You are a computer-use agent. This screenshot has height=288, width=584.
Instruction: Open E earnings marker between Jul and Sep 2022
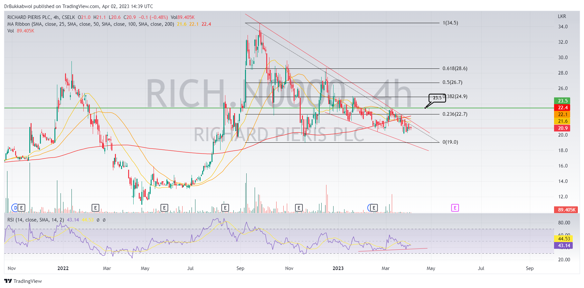tap(225, 208)
